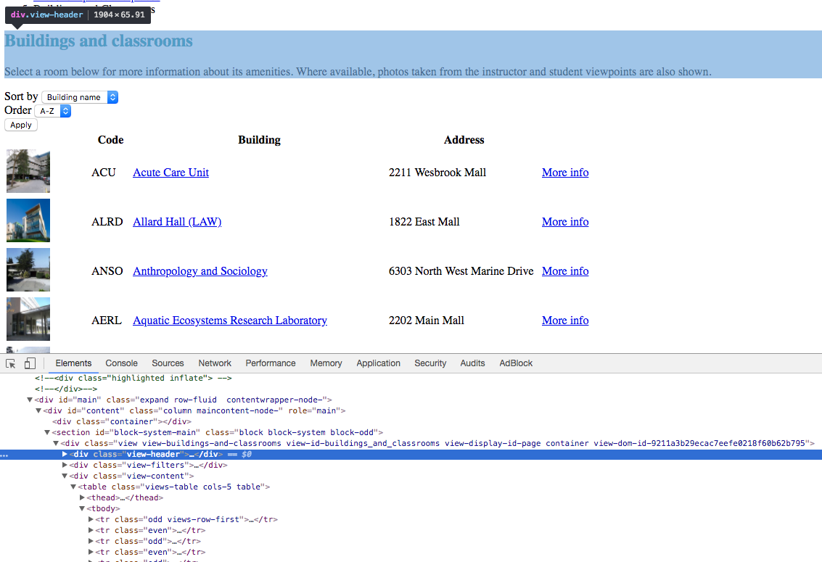Open the Acute Care Unit link

pyautogui.click(x=171, y=173)
